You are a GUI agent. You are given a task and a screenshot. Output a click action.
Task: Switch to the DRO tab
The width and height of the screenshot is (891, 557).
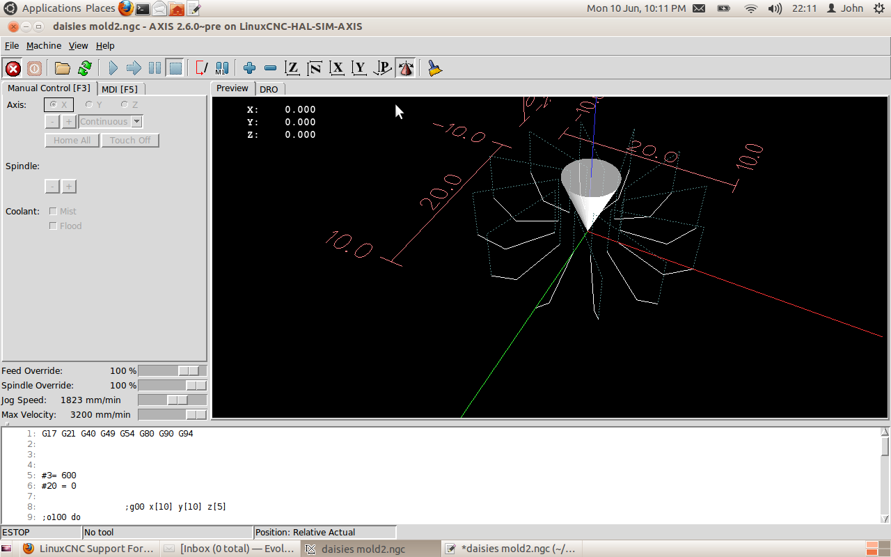tap(269, 89)
